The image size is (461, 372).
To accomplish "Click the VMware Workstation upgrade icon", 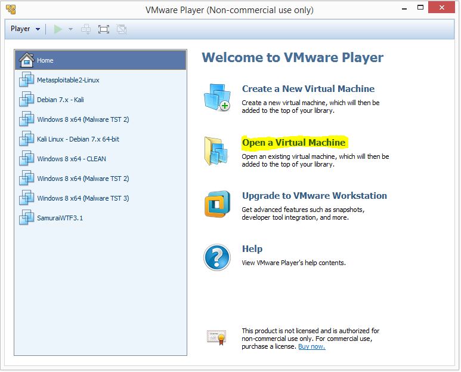I will tap(217, 204).
